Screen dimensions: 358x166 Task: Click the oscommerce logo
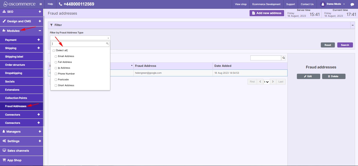coord(20,4)
